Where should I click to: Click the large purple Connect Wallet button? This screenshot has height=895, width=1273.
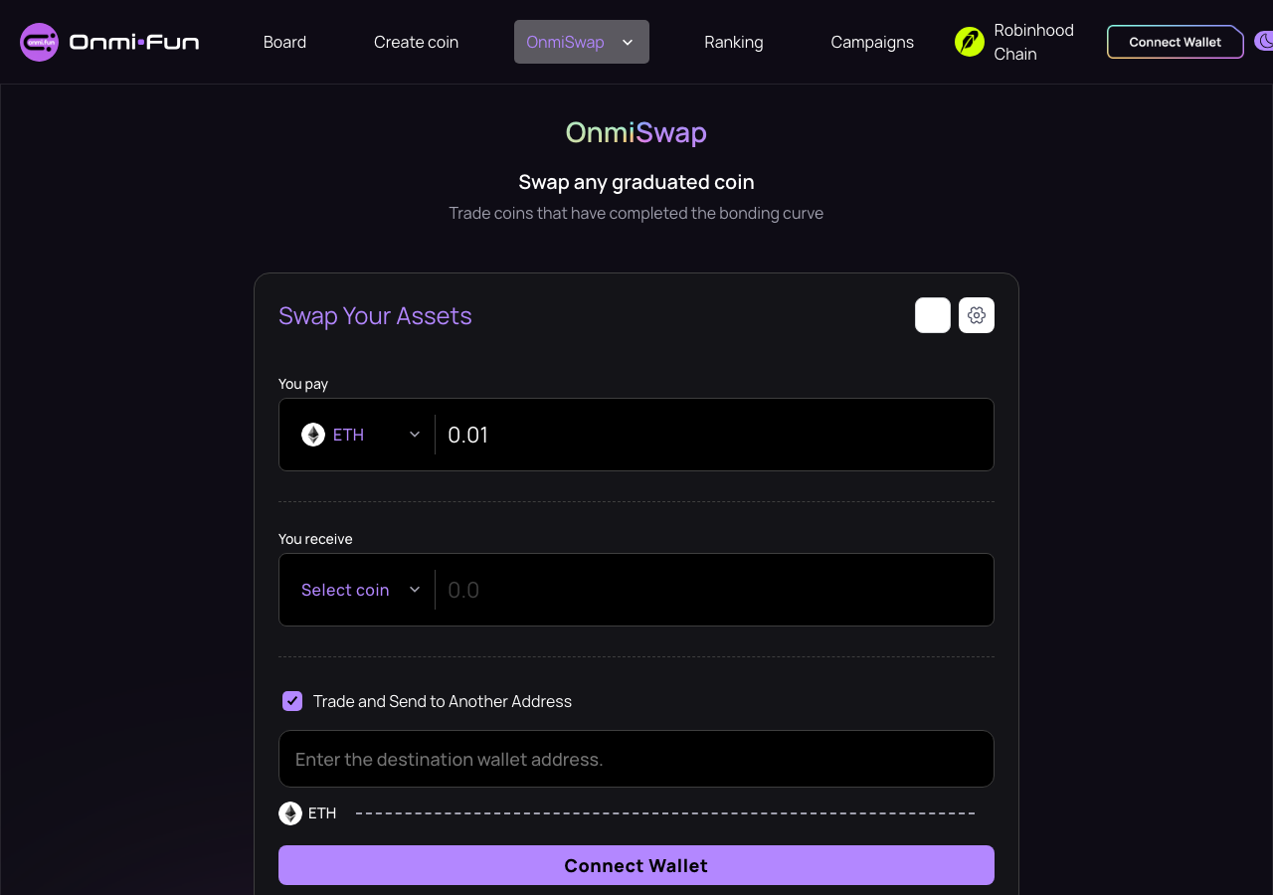(x=636, y=865)
